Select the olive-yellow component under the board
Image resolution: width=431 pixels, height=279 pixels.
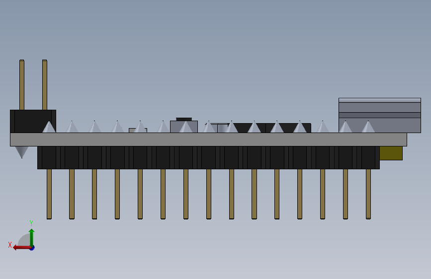pos(391,153)
